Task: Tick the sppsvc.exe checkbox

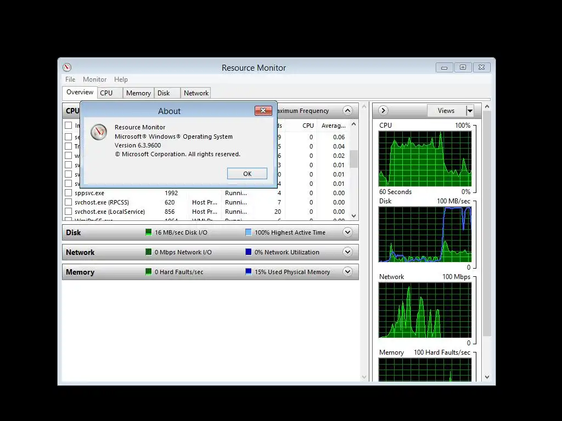Action: pos(69,193)
